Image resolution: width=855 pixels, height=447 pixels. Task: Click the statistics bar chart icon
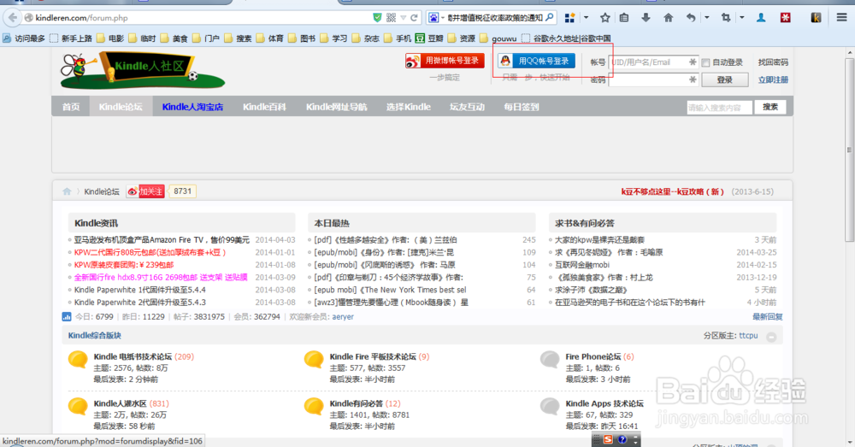click(67, 316)
